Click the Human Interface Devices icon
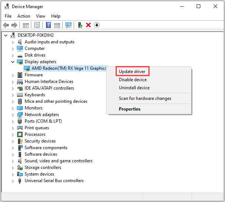Viewport: 225px width, 202px height. tap(20, 82)
